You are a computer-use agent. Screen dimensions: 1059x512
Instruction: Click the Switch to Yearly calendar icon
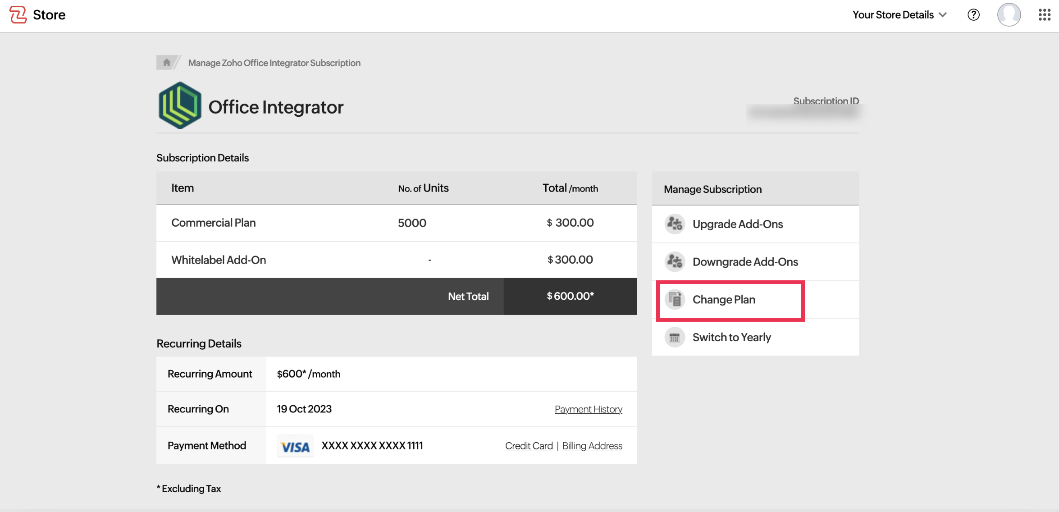click(675, 337)
